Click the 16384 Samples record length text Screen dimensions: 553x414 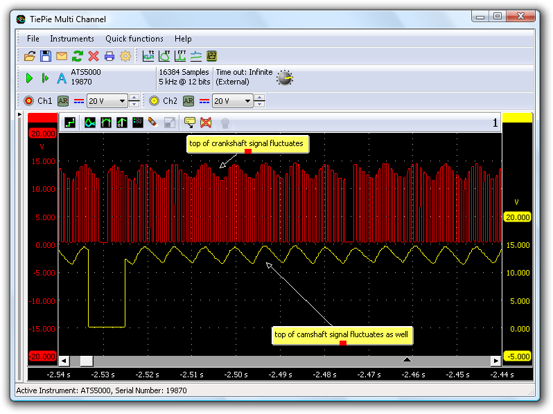[x=184, y=72]
